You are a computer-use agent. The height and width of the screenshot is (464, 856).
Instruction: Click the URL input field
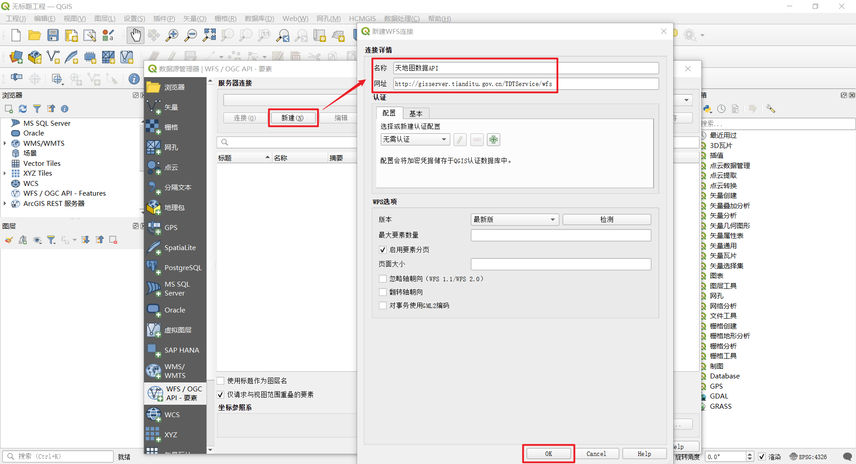click(526, 84)
